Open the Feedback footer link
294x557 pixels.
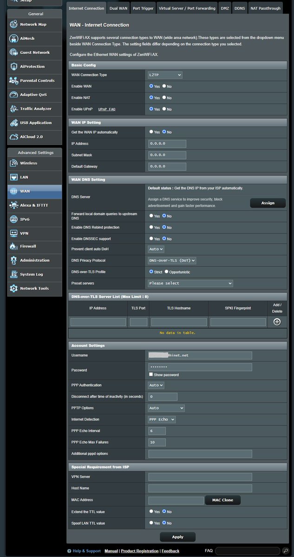[x=170, y=551]
